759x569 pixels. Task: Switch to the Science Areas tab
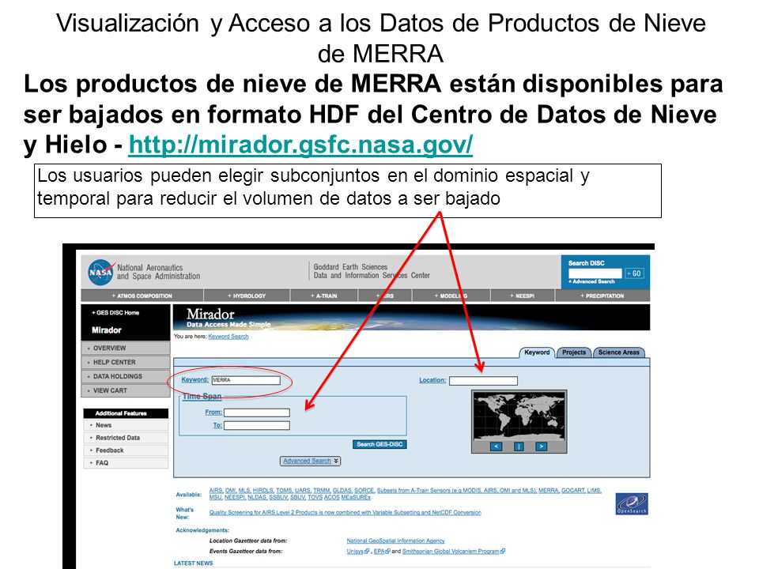(x=618, y=352)
